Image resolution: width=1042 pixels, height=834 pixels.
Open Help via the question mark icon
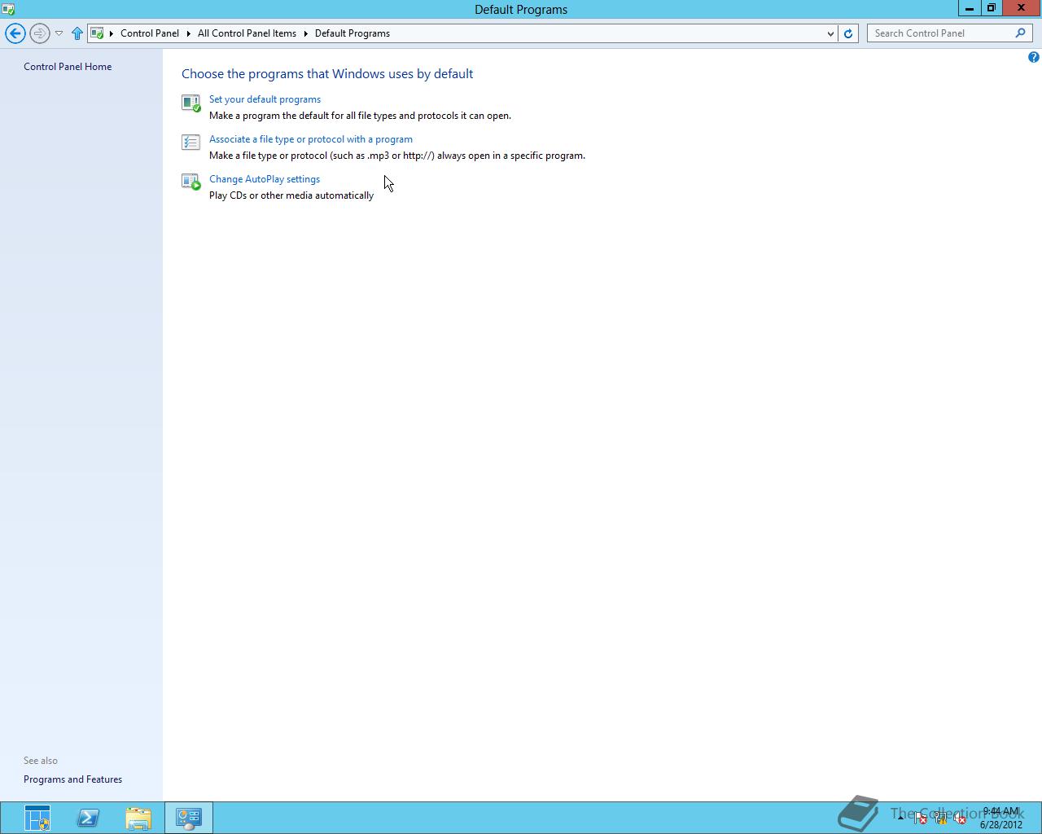tap(1033, 57)
